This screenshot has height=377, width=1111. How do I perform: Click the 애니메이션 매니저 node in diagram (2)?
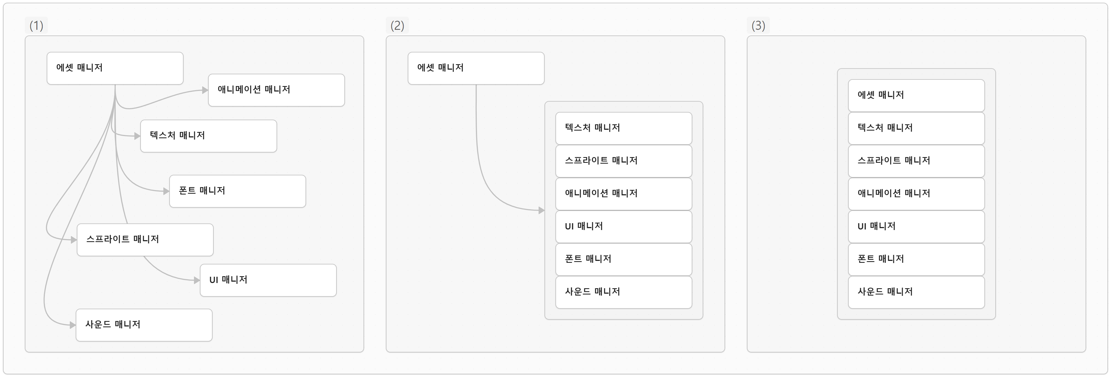point(623,193)
